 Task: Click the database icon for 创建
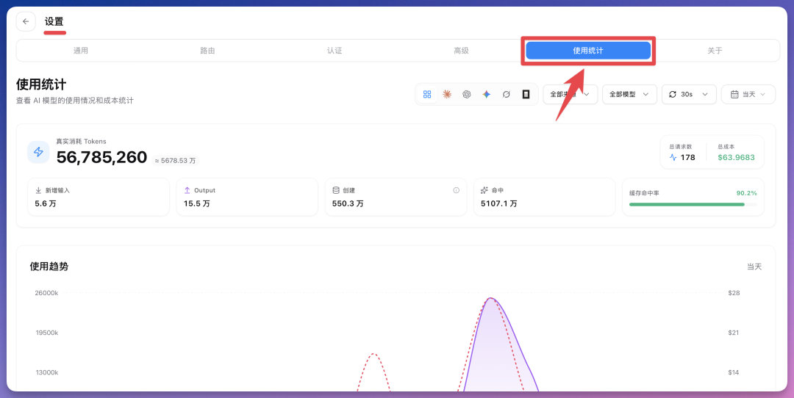[336, 190]
